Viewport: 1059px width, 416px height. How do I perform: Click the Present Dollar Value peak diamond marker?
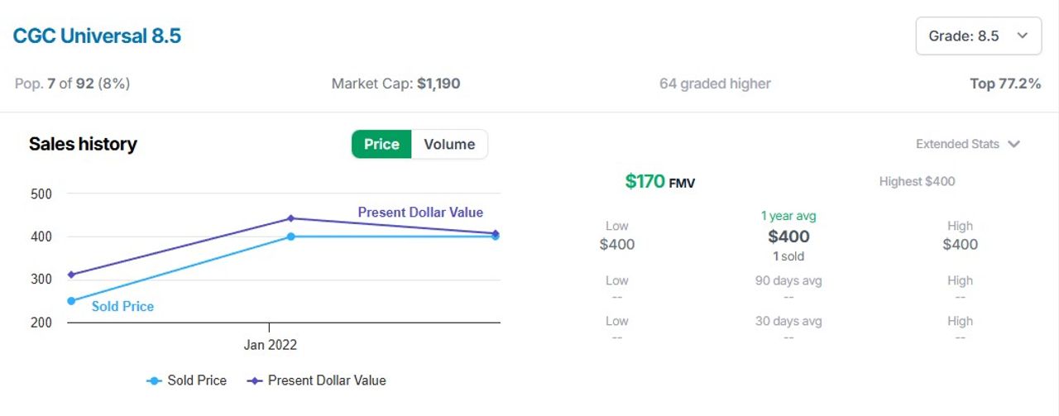tap(291, 218)
